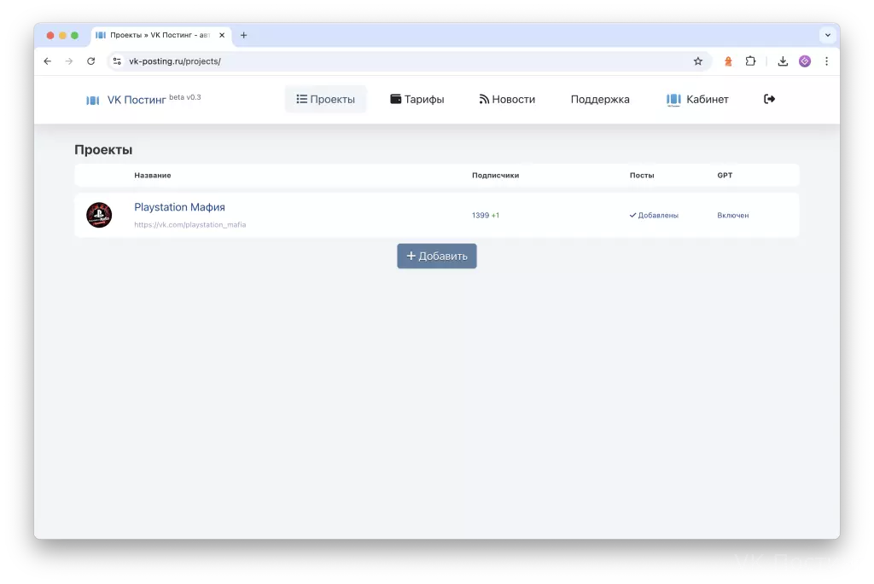Open the browser three-dot menu

click(826, 61)
